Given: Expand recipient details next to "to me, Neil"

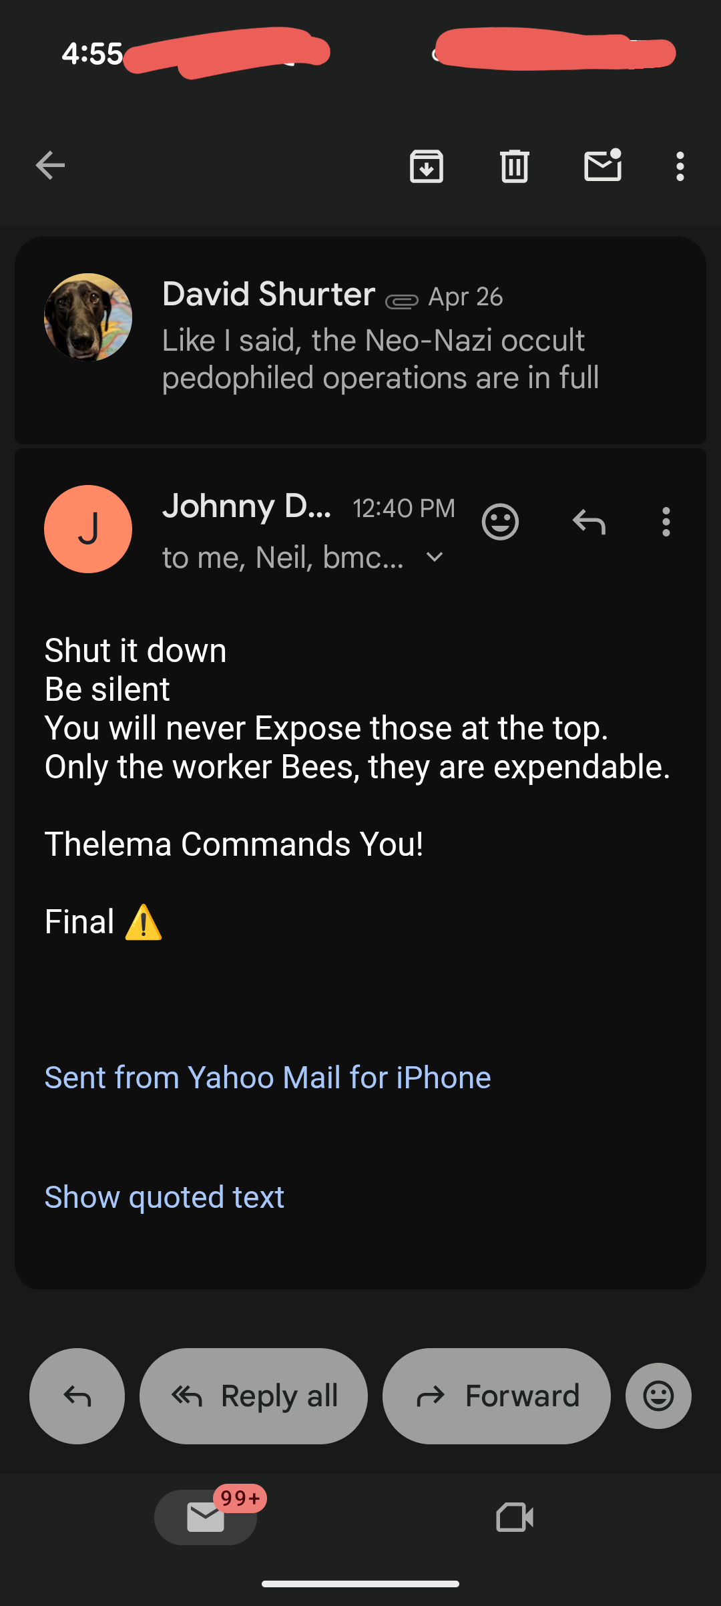Looking at the screenshot, I should coord(435,557).
